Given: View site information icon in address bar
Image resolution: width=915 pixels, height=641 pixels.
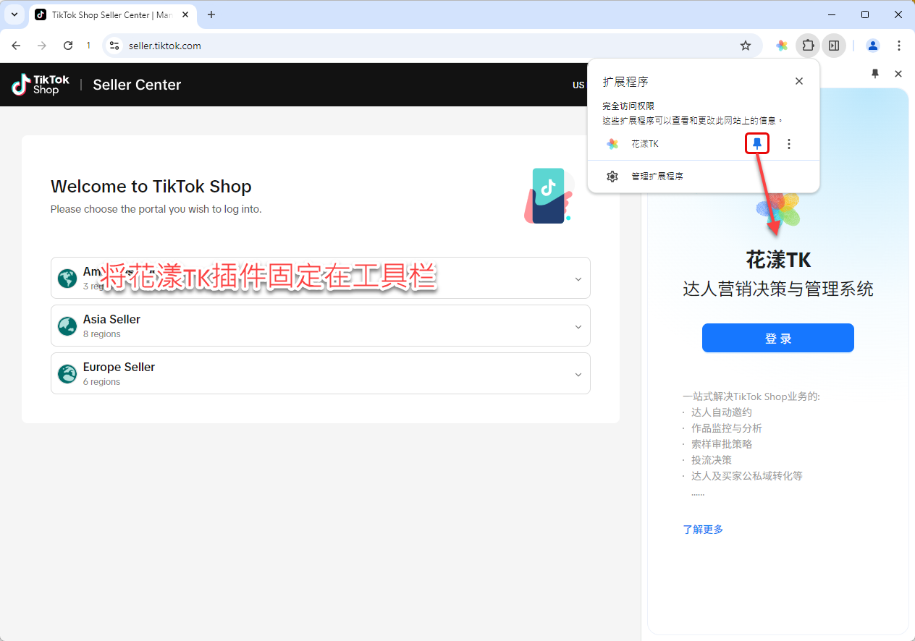Looking at the screenshot, I should pos(114,46).
